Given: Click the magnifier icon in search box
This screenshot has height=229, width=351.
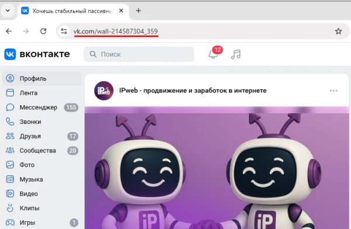Looking at the screenshot, I should tap(93, 54).
